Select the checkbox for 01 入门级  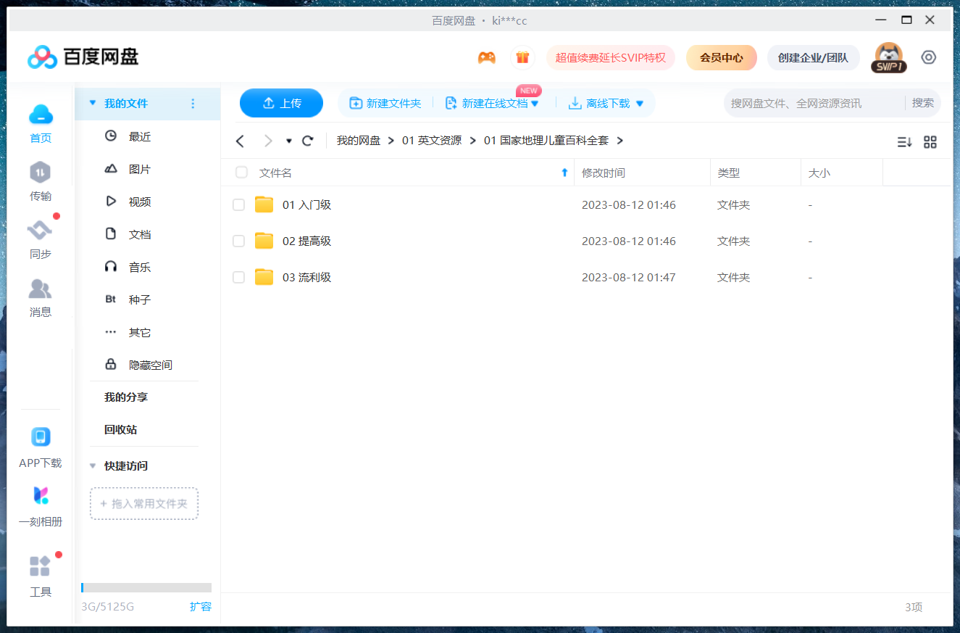(x=238, y=204)
